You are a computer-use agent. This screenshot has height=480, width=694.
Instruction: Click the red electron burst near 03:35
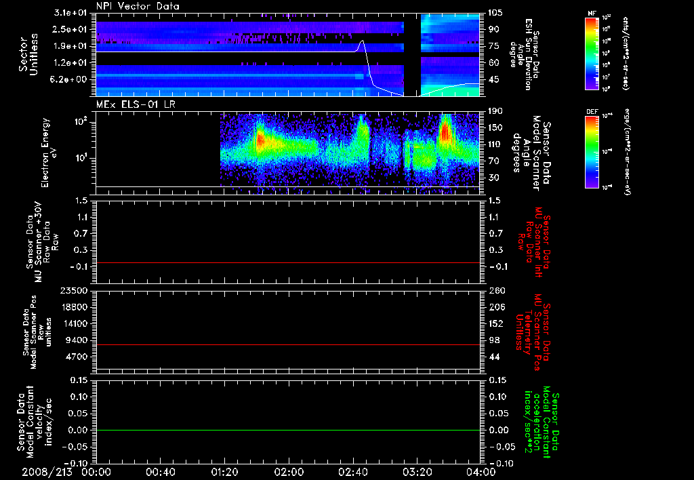[x=445, y=131]
